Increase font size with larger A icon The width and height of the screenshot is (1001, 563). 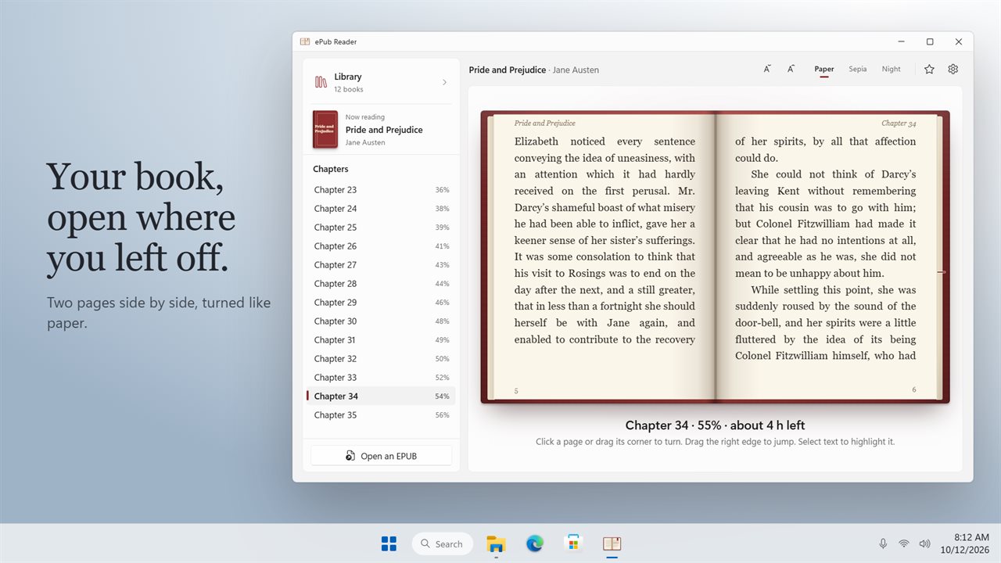pyautogui.click(x=791, y=69)
